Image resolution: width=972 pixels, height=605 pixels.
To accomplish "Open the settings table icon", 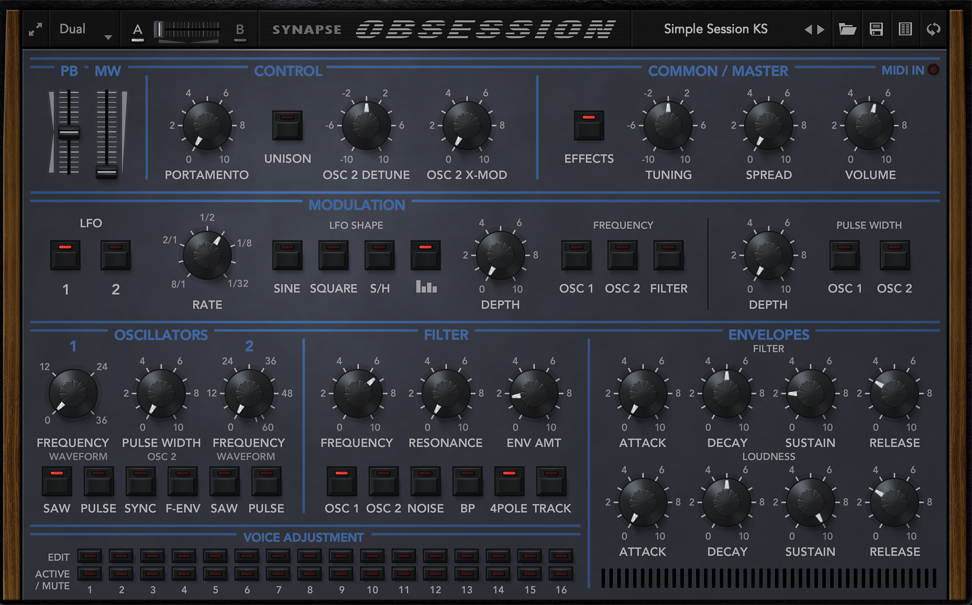I will point(905,29).
